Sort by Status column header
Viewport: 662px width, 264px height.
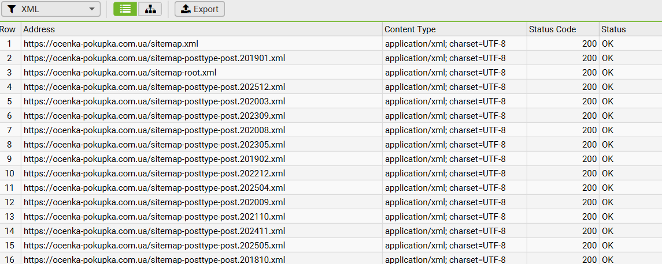(x=613, y=29)
